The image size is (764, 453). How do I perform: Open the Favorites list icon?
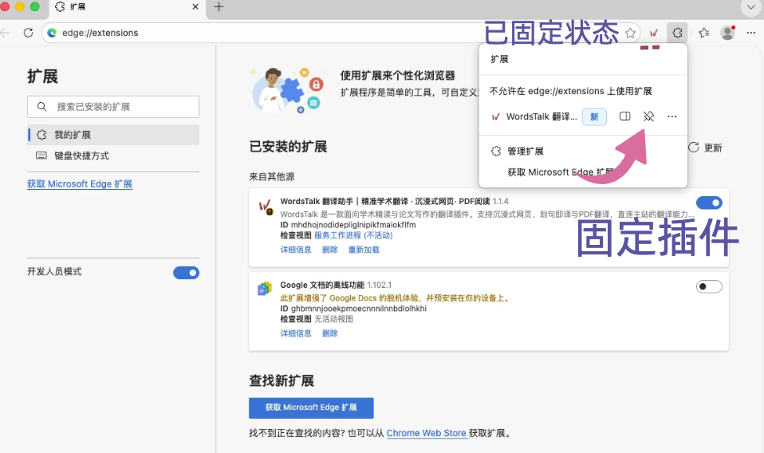click(x=703, y=33)
